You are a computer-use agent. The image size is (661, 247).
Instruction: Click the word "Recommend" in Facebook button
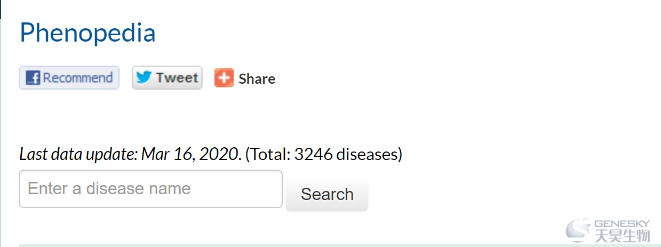point(78,78)
